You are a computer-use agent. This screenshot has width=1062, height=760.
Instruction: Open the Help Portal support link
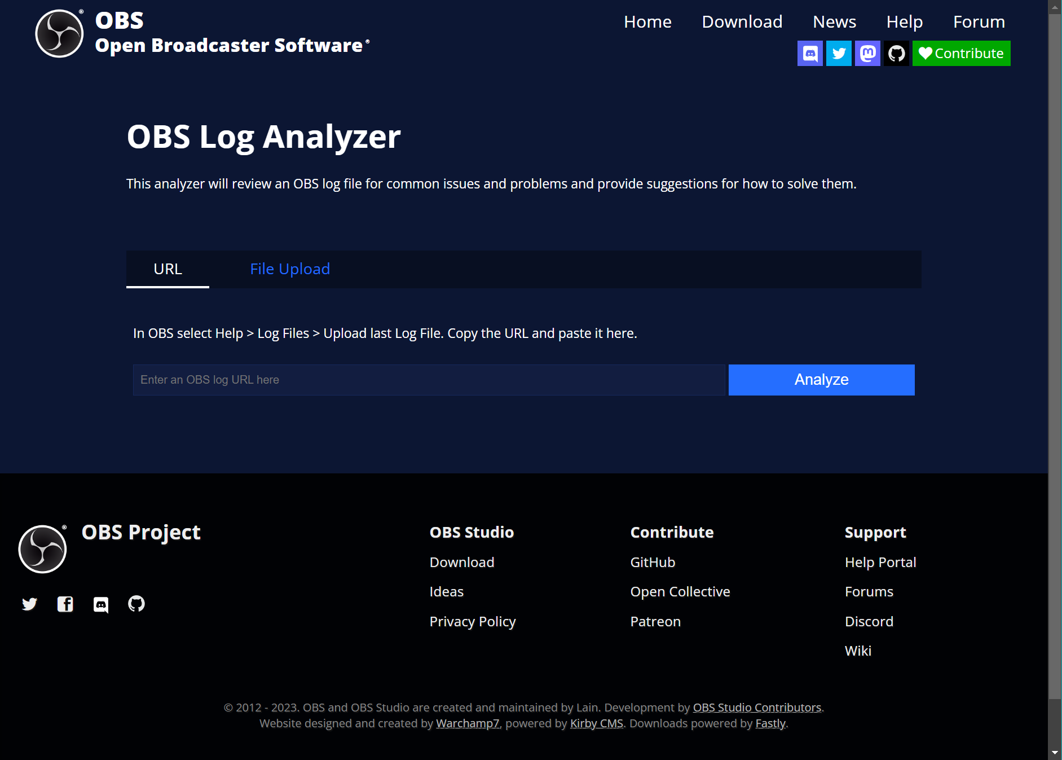point(880,563)
